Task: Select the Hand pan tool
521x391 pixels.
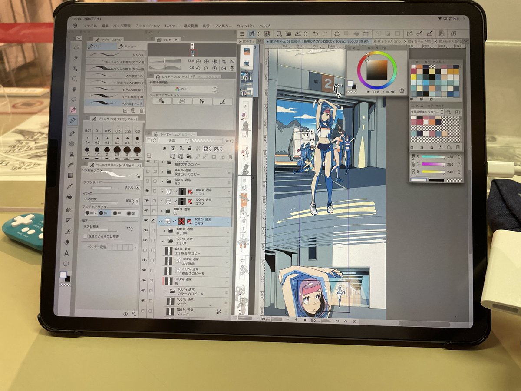Action: 74,89
